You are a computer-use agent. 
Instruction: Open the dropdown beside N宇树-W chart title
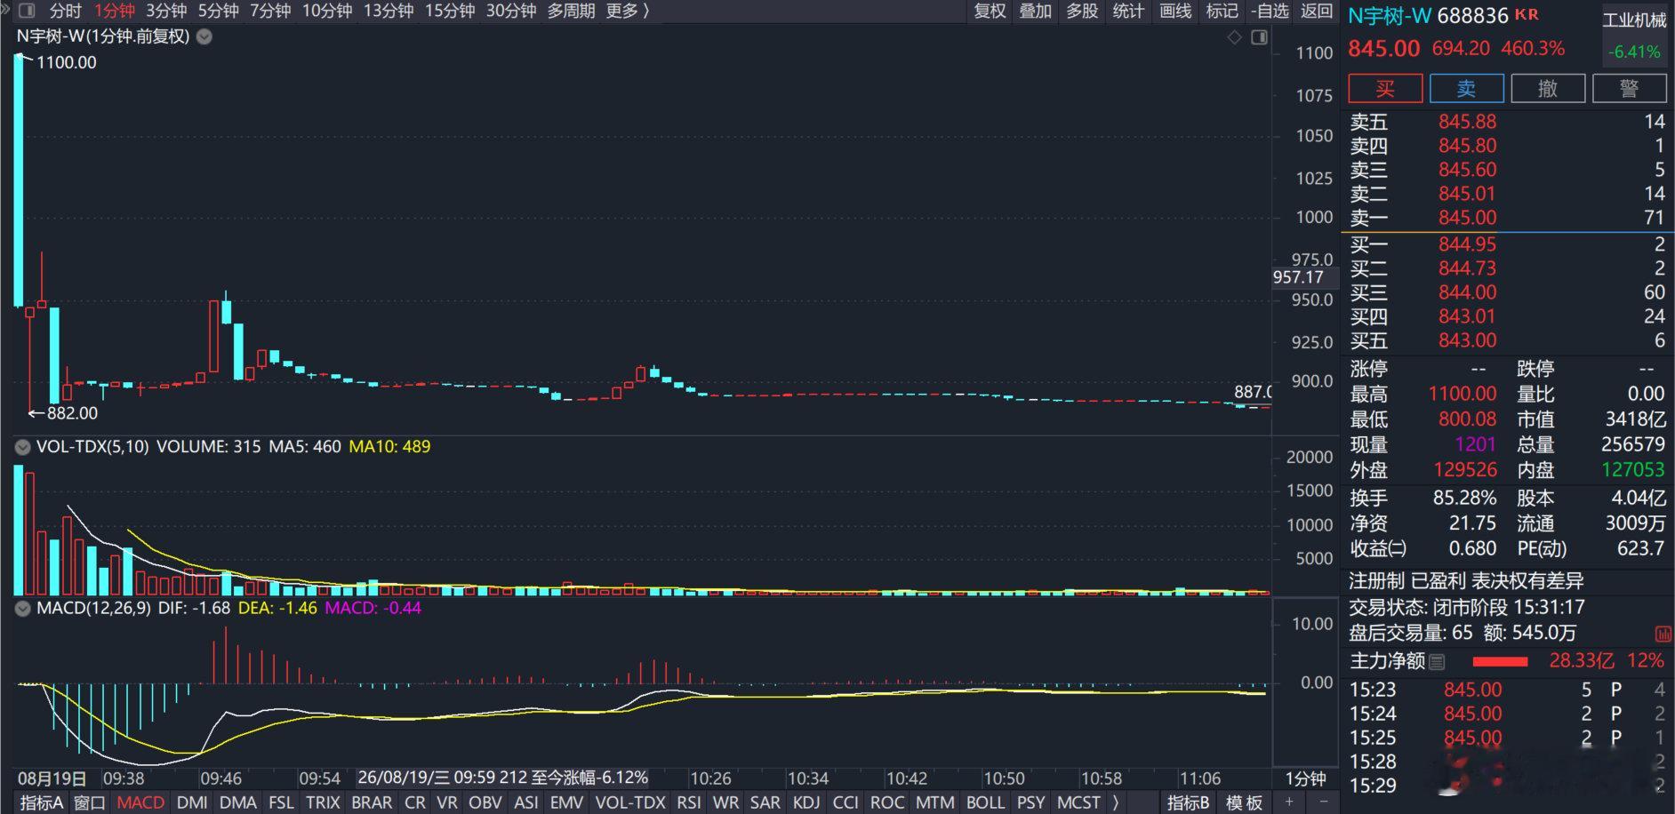coord(204,37)
